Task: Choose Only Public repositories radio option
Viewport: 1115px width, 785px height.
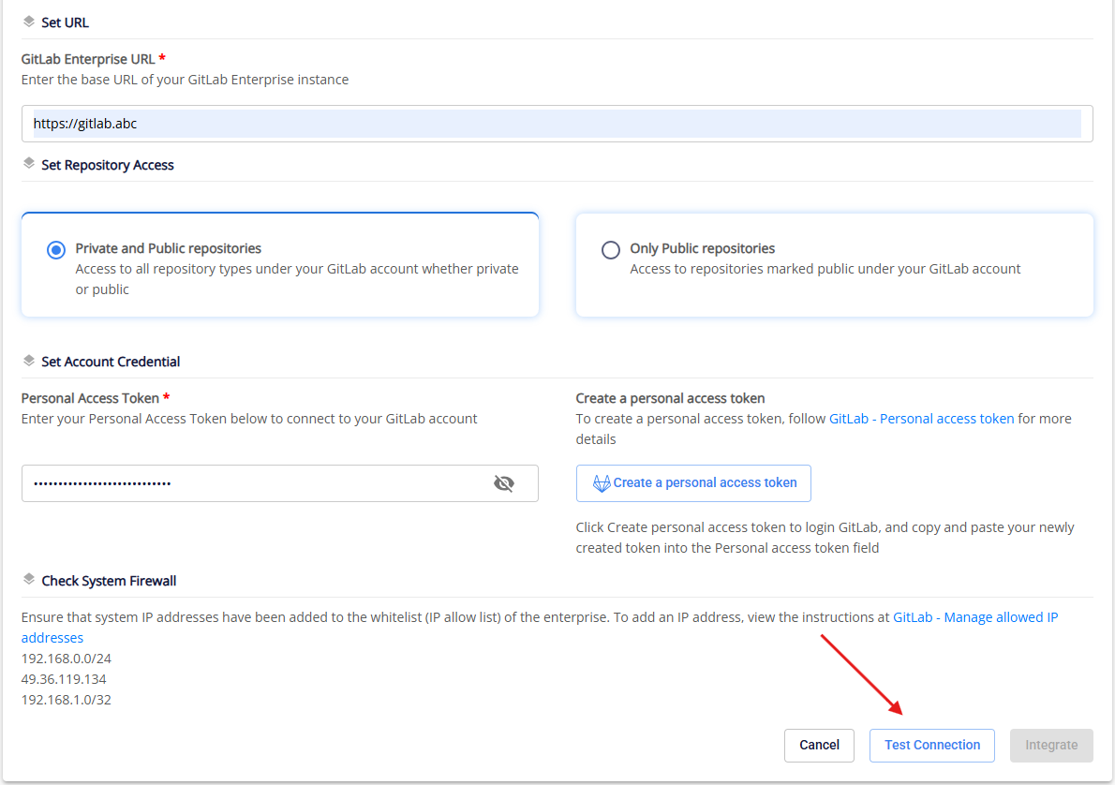Action: click(611, 250)
